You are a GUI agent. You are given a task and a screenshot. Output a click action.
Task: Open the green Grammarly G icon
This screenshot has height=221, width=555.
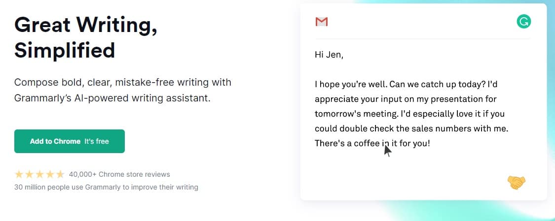point(523,22)
